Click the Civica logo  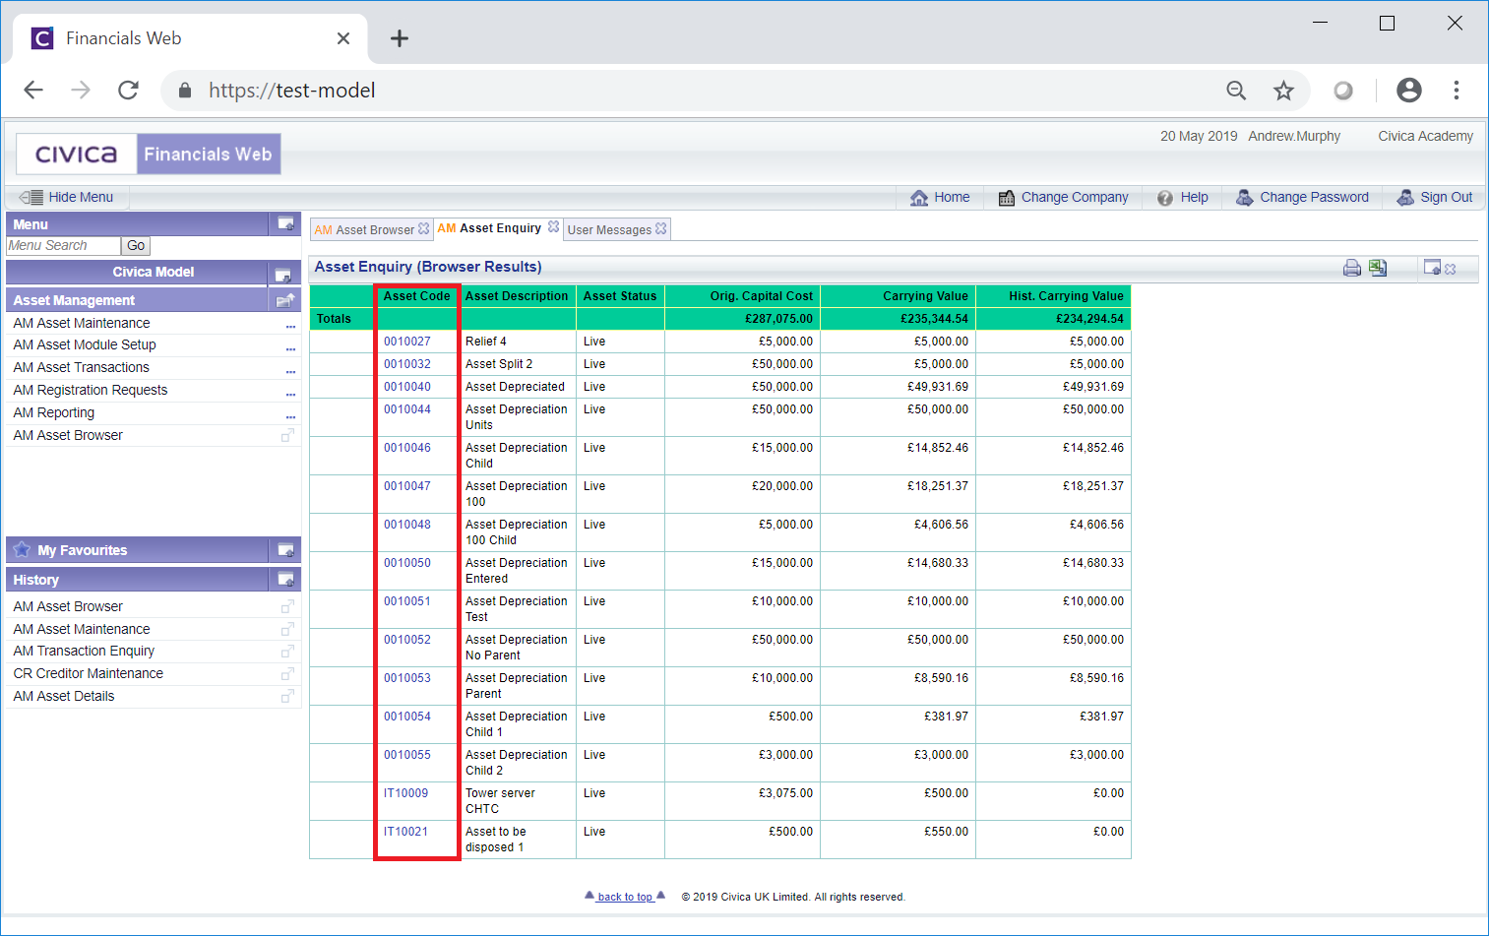[x=77, y=155]
